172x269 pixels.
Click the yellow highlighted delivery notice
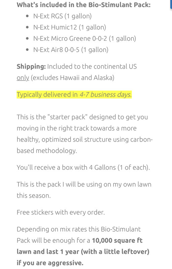click(74, 95)
